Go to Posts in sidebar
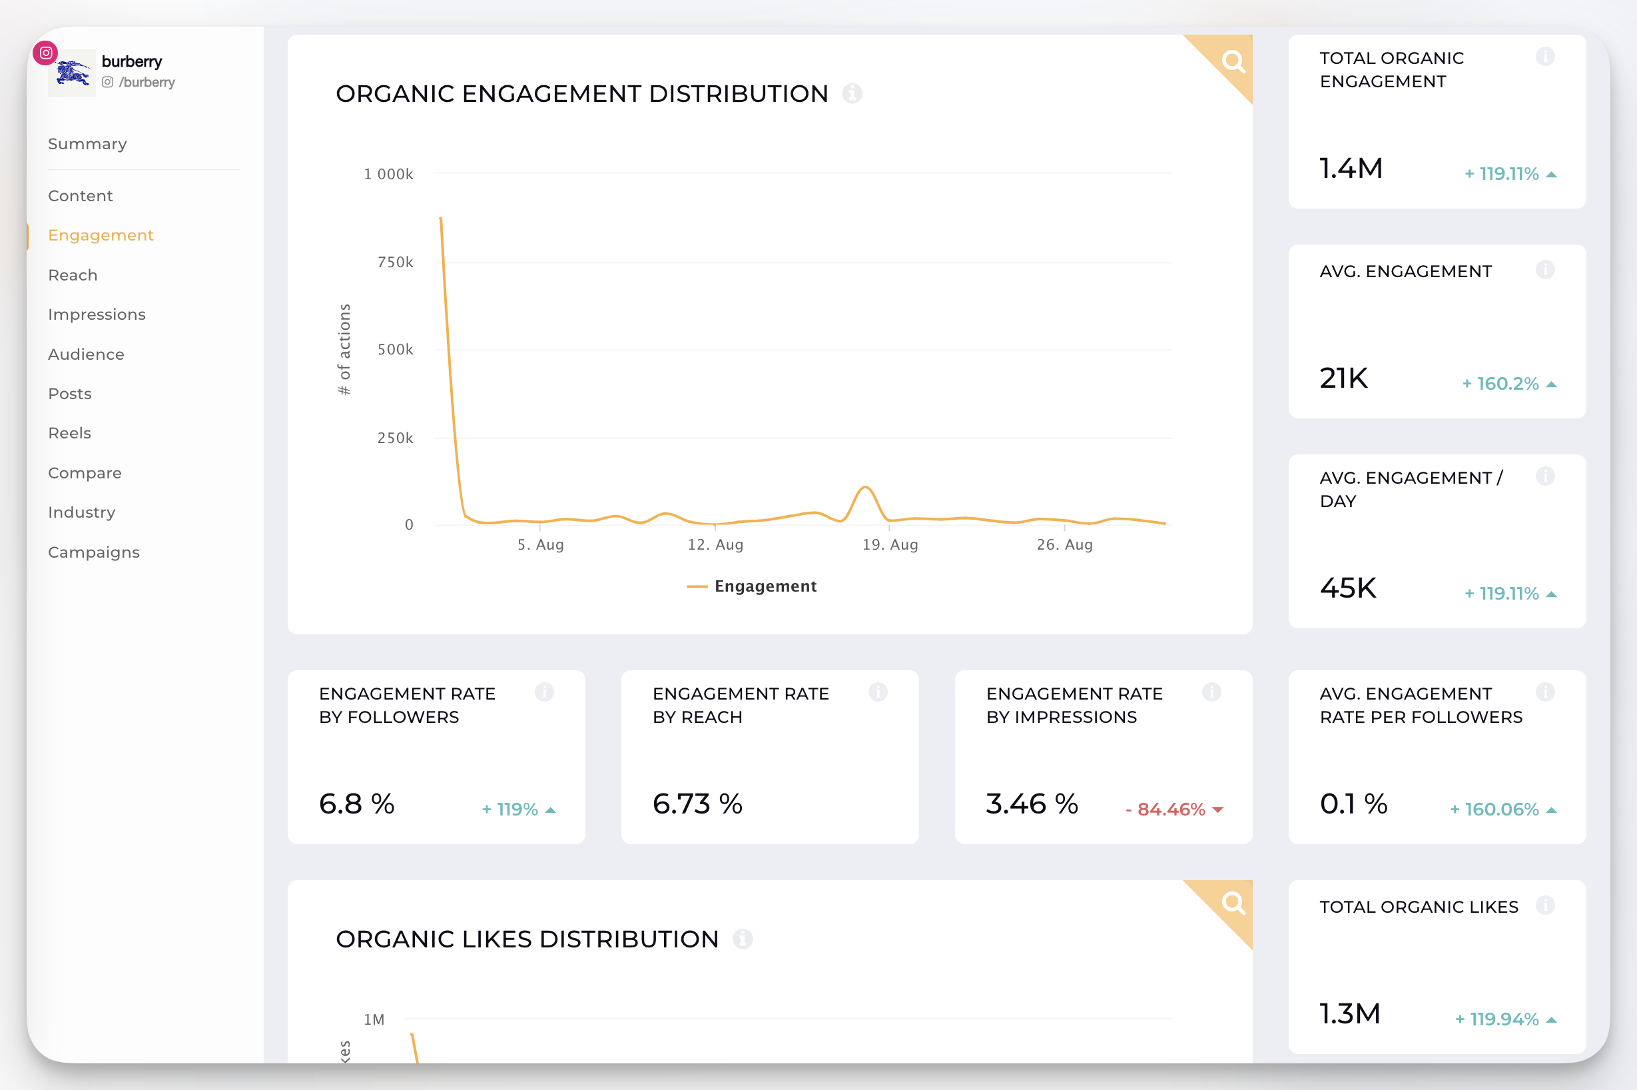The height and width of the screenshot is (1090, 1637). (x=70, y=394)
